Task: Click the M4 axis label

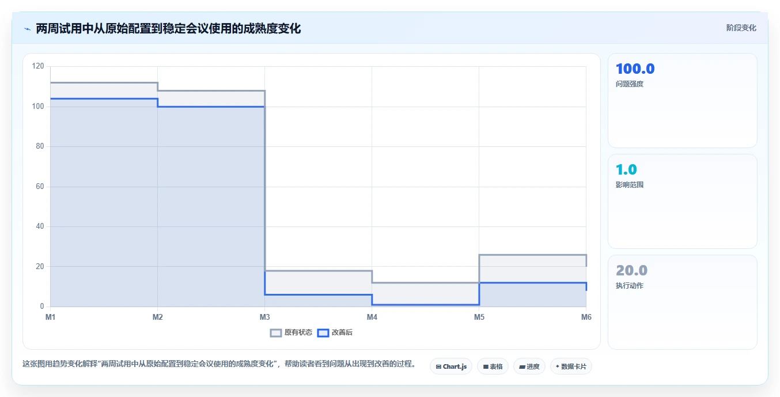Action: pos(372,317)
